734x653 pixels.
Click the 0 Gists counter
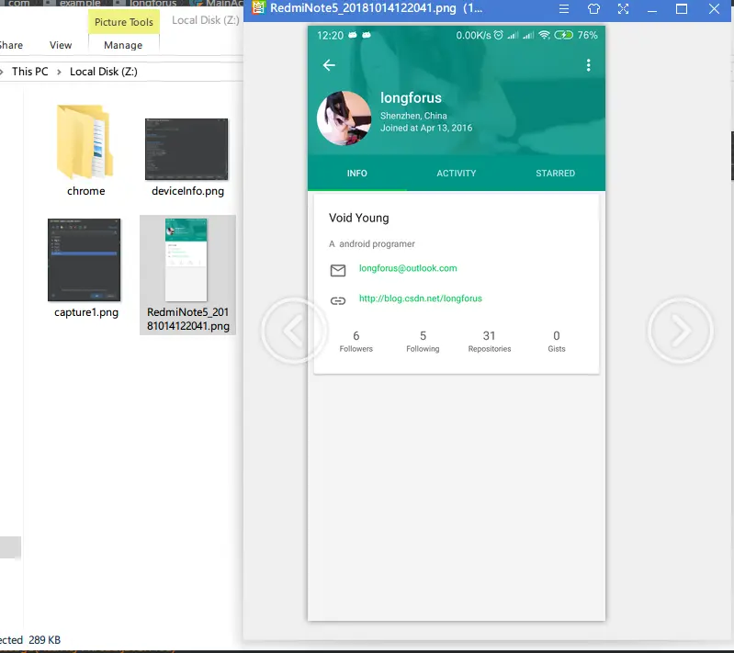pos(556,342)
